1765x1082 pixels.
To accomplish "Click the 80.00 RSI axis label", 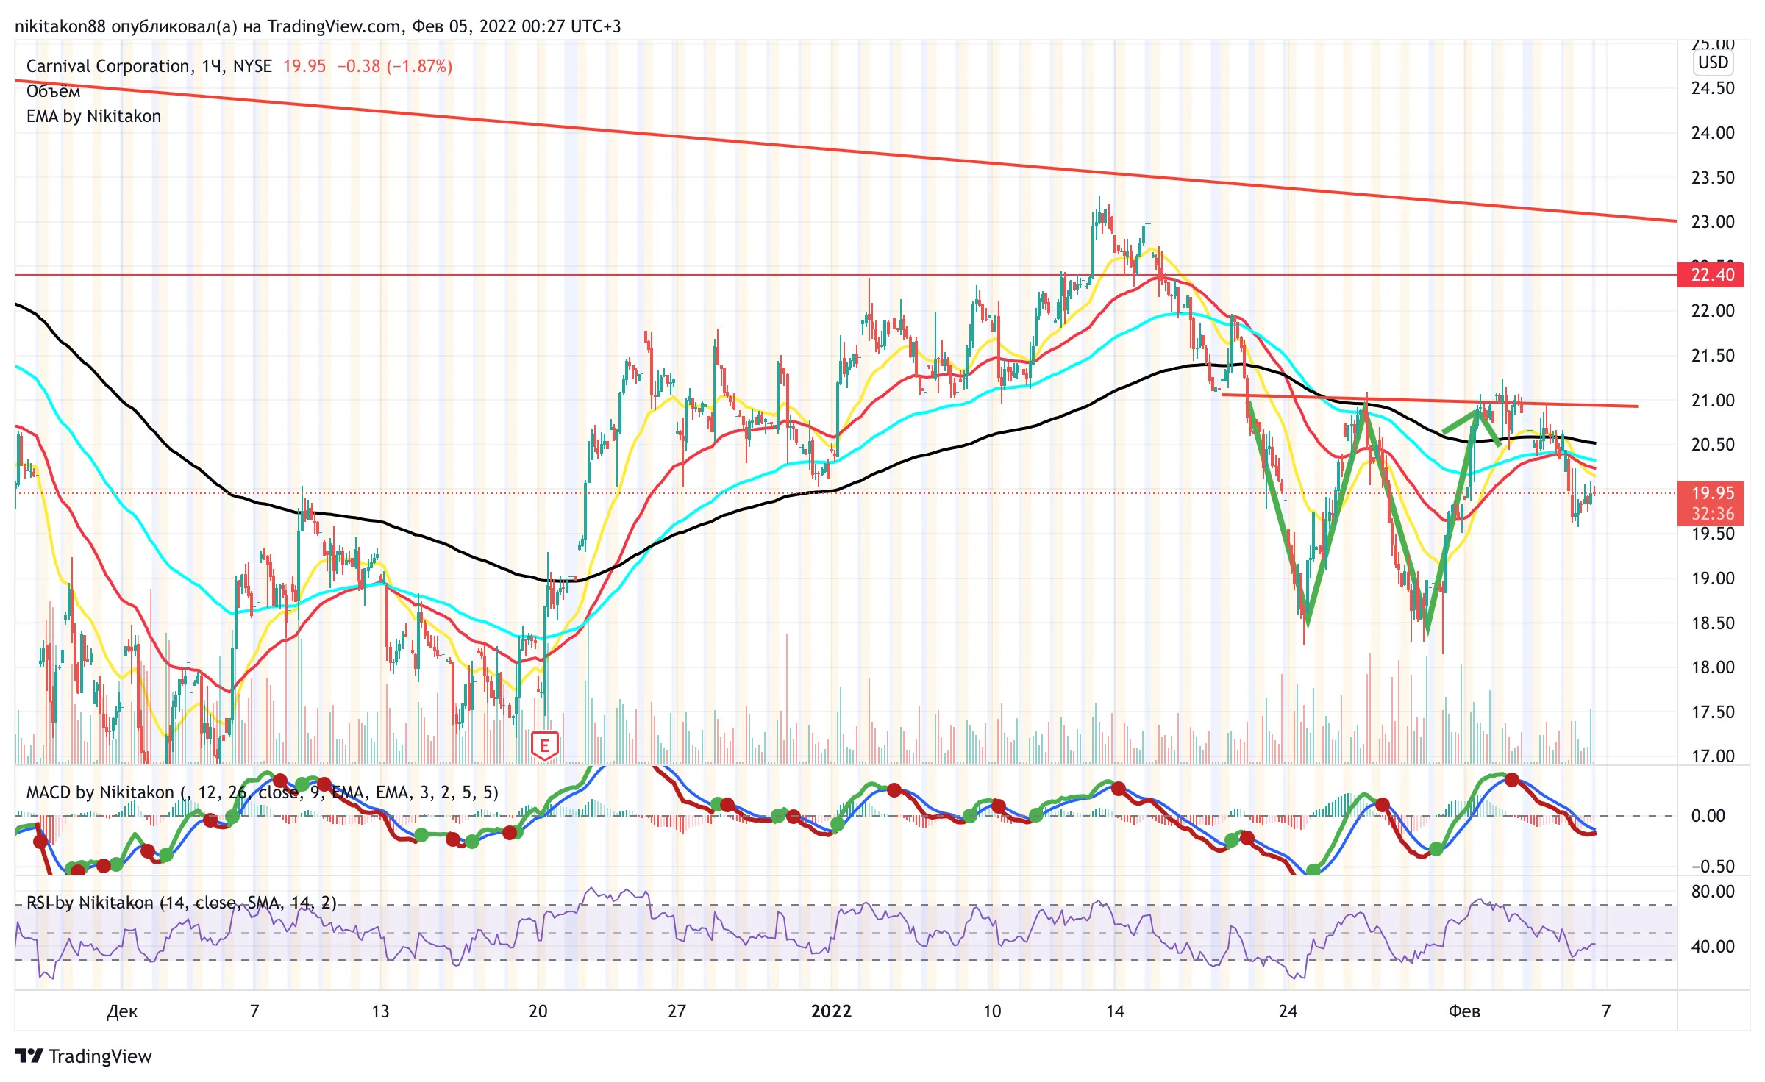I will tap(1713, 892).
